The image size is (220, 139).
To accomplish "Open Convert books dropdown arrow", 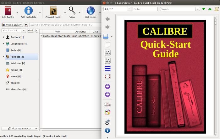I will (x=65, y=13).
